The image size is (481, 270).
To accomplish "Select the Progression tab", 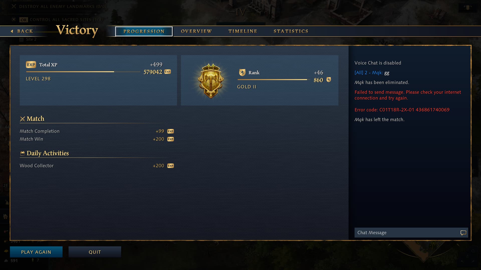I will (x=144, y=31).
